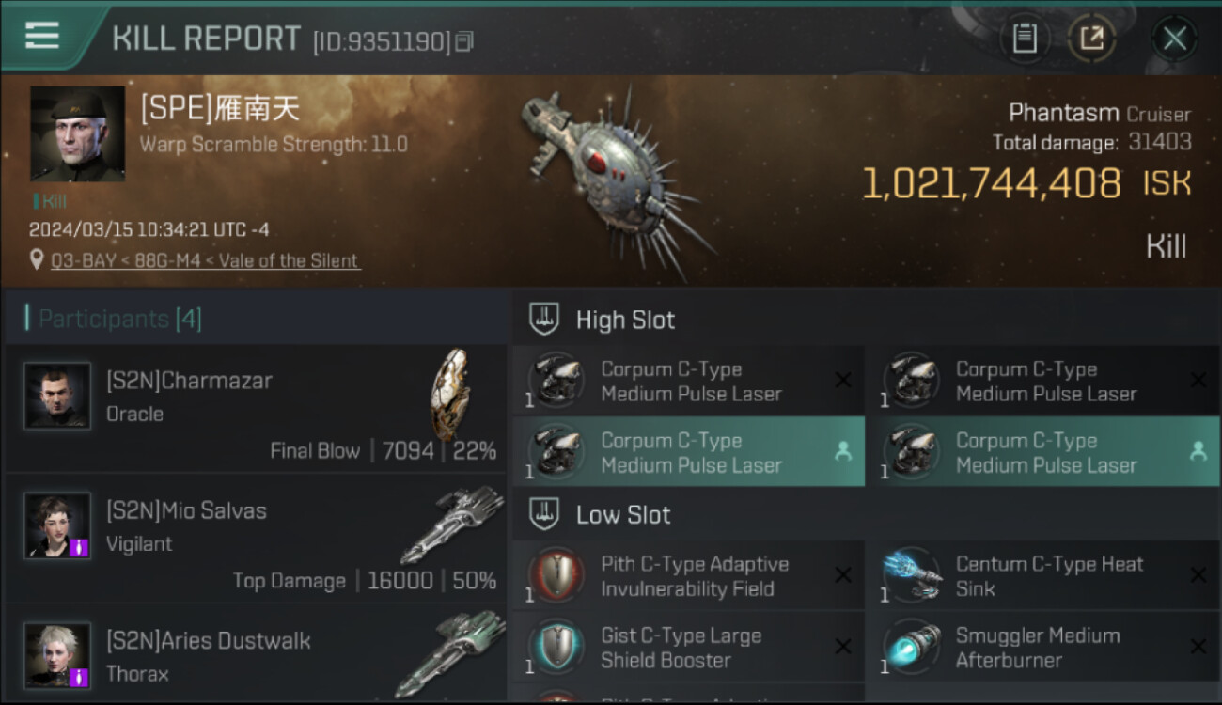The image size is (1222, 705).
Task: Select the Centum C-Type Heat Sink
Action: point(1043,575)
